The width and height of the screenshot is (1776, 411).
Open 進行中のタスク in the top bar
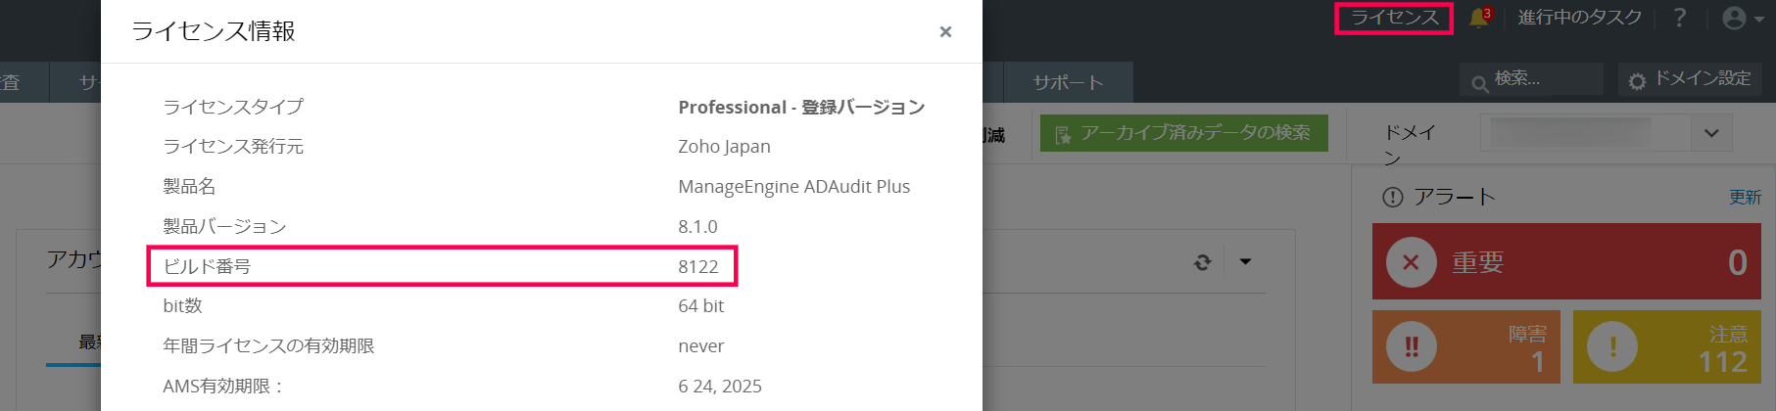1579,18
